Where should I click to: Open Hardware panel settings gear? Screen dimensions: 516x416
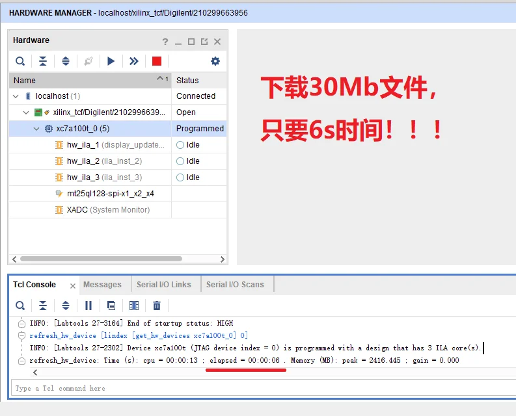pos(215,61)
